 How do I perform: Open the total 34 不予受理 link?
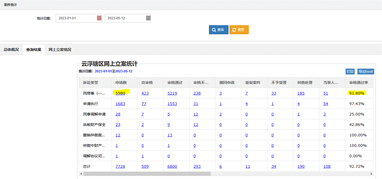coord(274,166)
